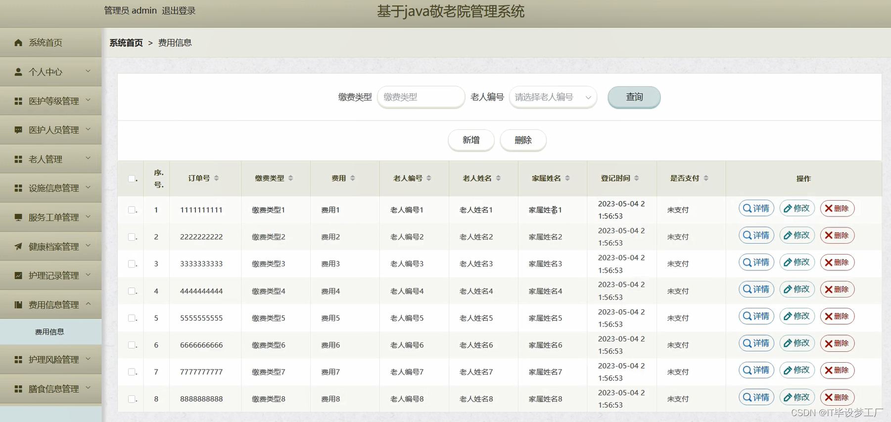
Task: Click 删除 for order 6666666666
Action: click(837, 343)
